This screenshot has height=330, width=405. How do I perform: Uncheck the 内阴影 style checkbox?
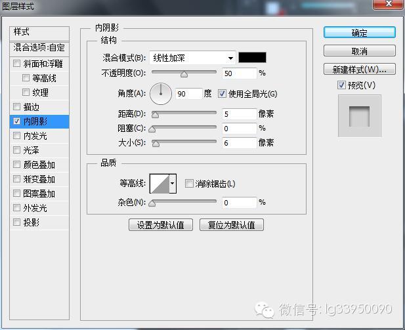tap(17, 121)
